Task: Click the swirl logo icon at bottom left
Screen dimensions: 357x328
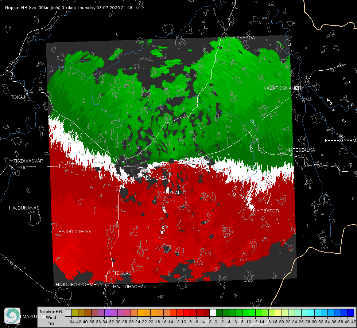Action: point(12,316)
